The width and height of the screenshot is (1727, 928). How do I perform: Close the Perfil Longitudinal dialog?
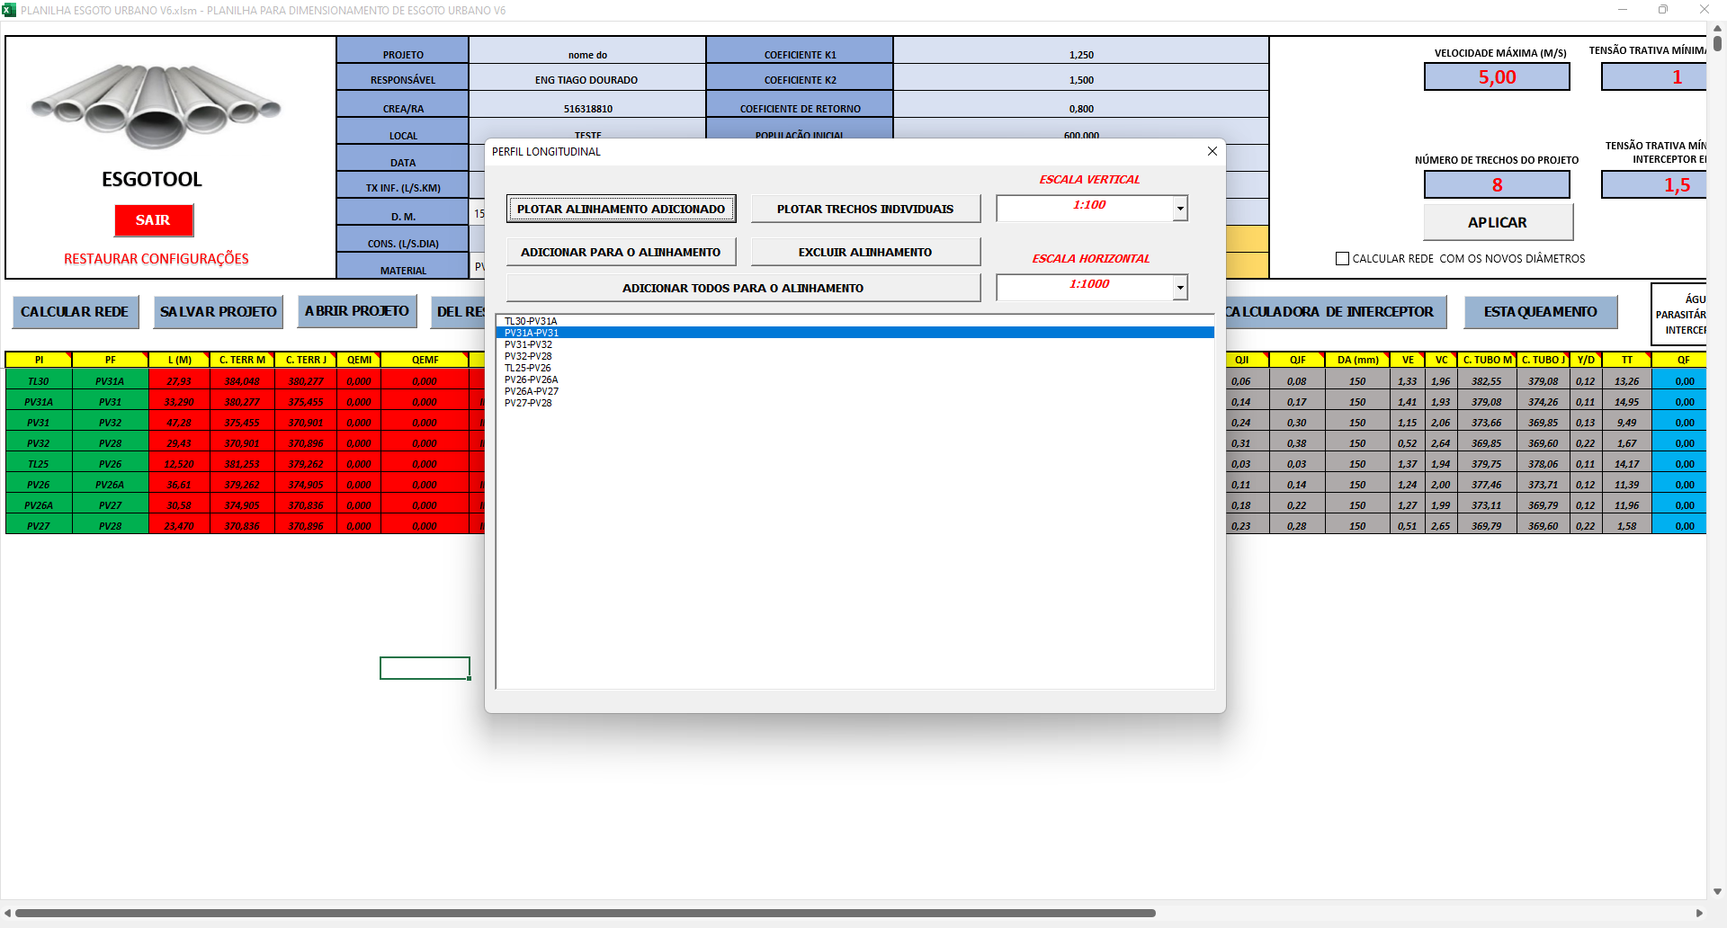(x=1212, y=151)
